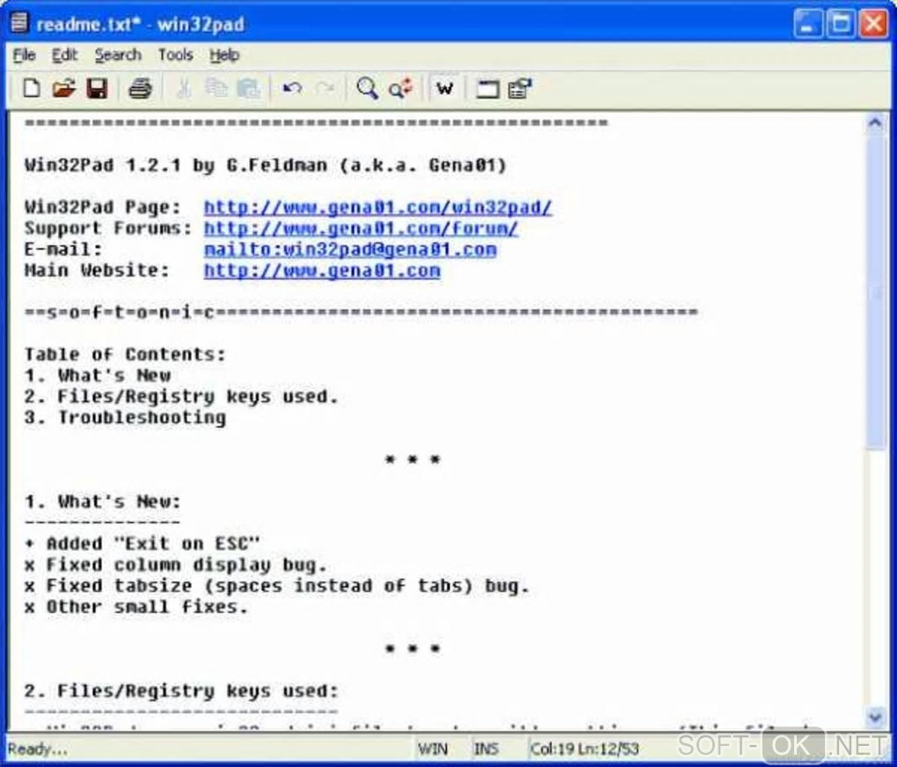This screenshot has height=767, width=897.
Task: Copy selection via the copy icon
Action: 216,89
